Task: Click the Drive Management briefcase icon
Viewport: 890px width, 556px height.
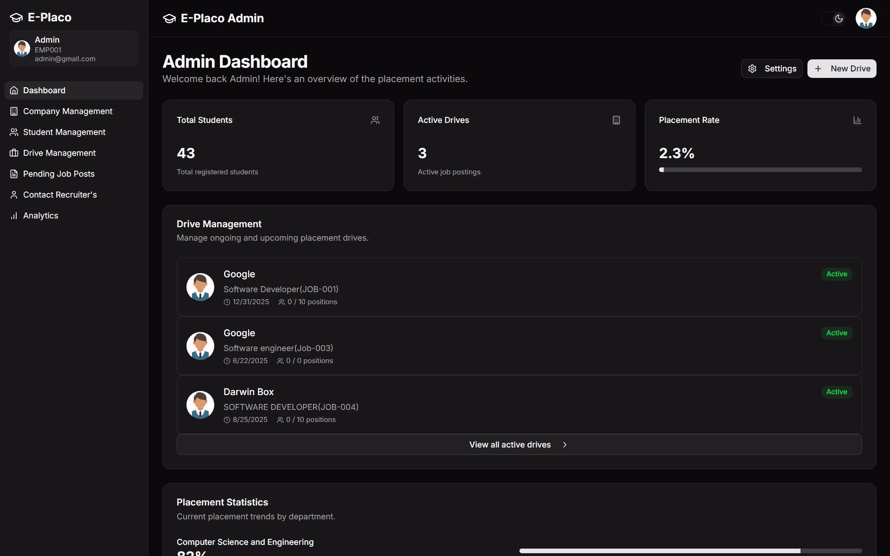Action: pos(14,153)
